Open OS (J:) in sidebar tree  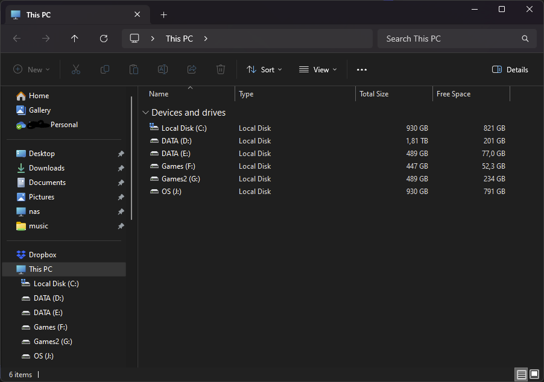[x=37, y=356]
